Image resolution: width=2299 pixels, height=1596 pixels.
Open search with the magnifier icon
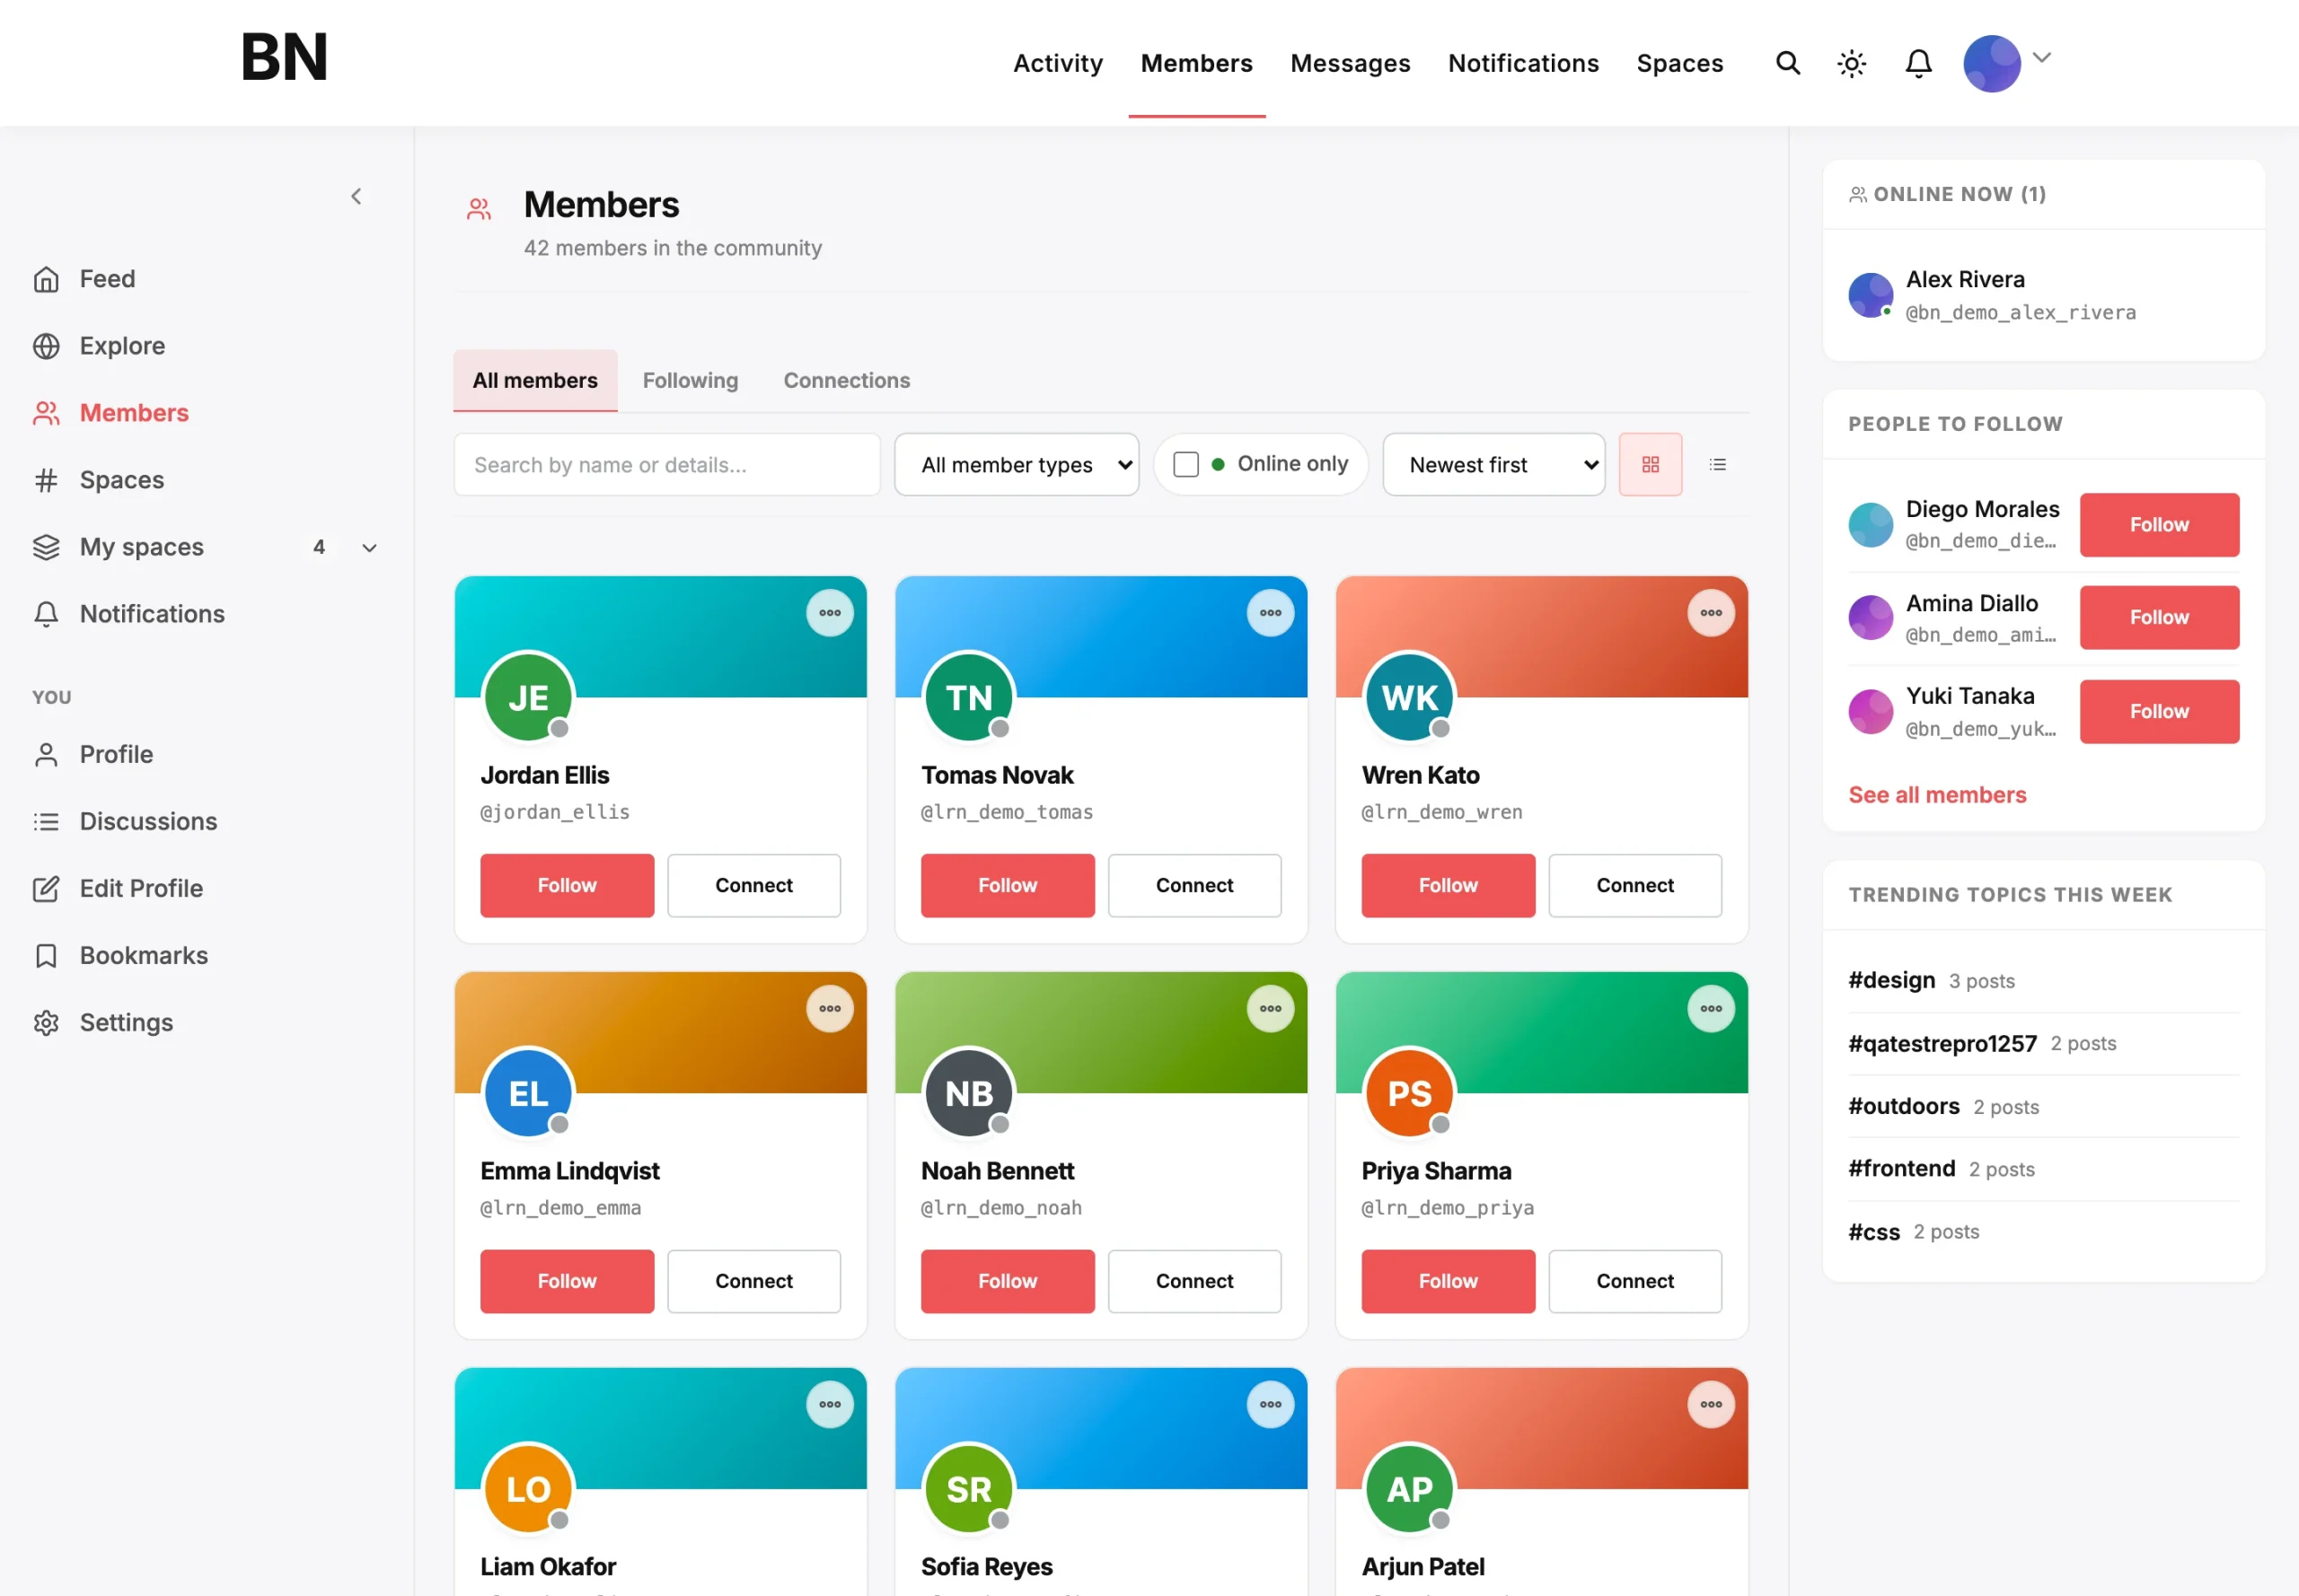[x=1788, y=63]
